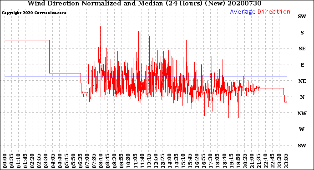314x170 pixels.
Task: Select the "04:40" time axis label
Action: (60, 161)
